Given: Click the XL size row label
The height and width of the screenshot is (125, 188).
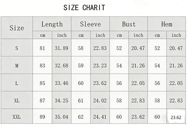Looking at the screenshot, I should pyautogui.click(x=17, y=101).
